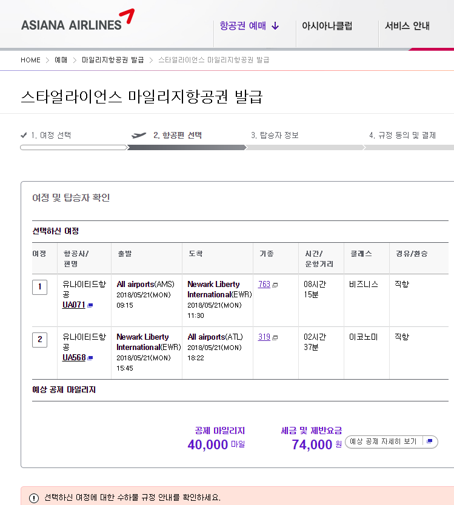Click the baggage notice exclamation icon
The width and height of the screenshot is (454, 505).
tap(34, 498)
